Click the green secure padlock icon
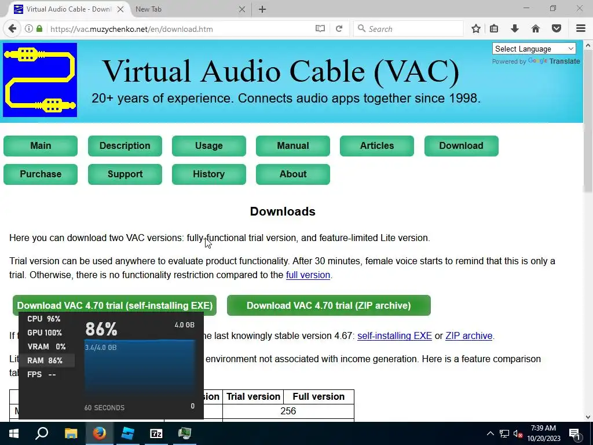 click(x=39, y=29)
